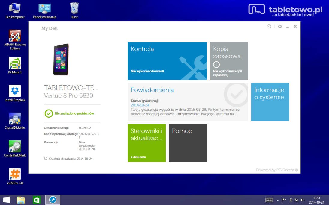Viewport: 329px width, 205px height.
Task: Click the search magnifier in My Dell
Action: (x=269, y=26)
